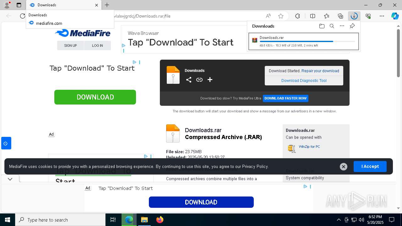Click the LOG IN button
This screenshot has width=402, height=226.
(97, 46)
